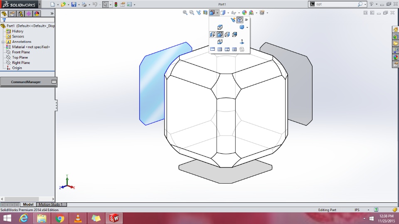This screenshot has width=399, height=224.
Task: Open the FeatureManager Design Tree tab
Action: pyautogui.click(x=4, y=13)
